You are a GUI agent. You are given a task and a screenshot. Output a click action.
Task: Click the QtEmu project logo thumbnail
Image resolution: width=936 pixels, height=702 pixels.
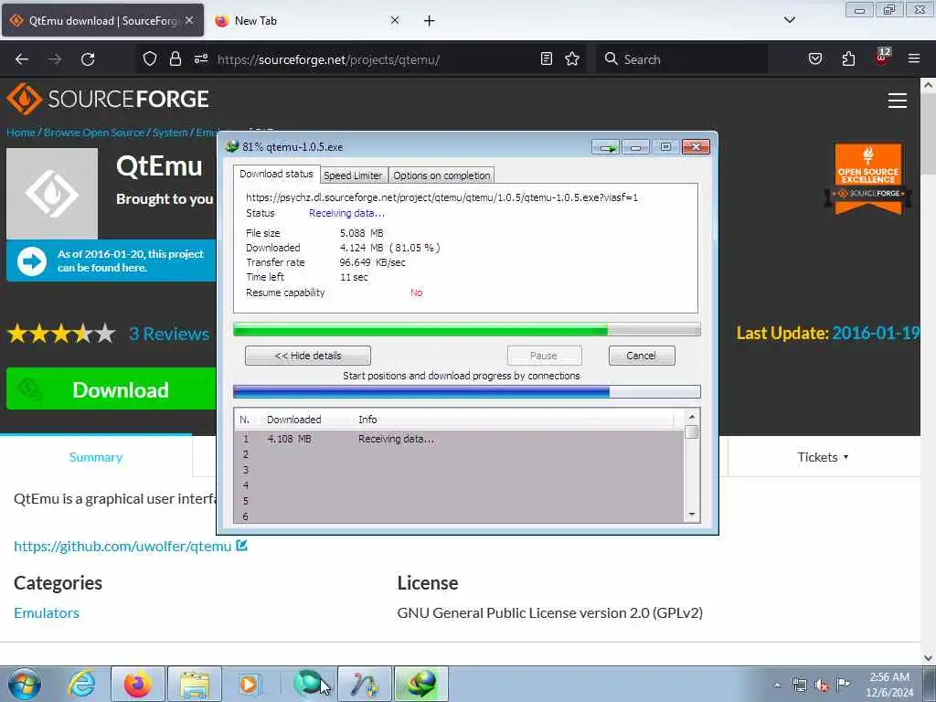tap(52, 194)
